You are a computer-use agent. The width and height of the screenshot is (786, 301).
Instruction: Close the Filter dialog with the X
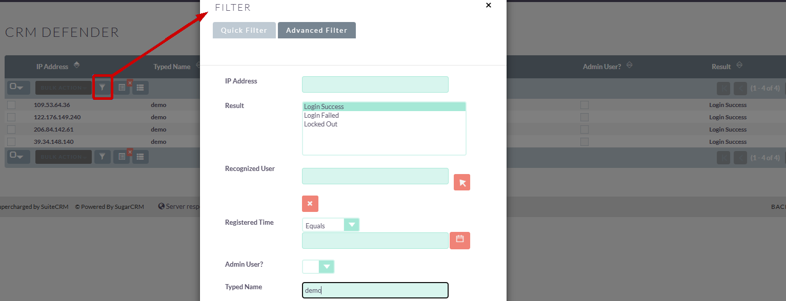point(488,5)
